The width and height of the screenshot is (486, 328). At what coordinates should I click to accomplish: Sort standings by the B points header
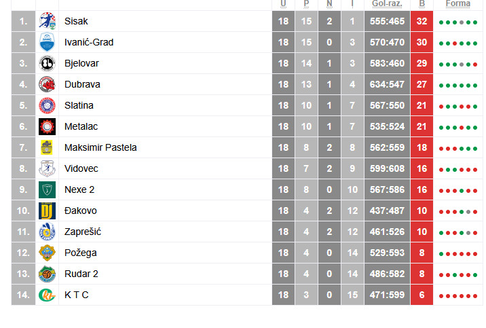pyautogui.click(x=422, y=4)
